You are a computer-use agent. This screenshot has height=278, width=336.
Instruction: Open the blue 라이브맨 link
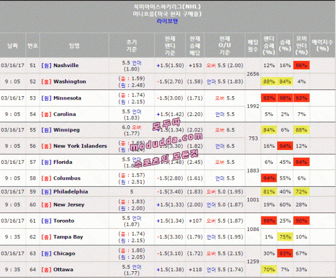tap(167, 21)
